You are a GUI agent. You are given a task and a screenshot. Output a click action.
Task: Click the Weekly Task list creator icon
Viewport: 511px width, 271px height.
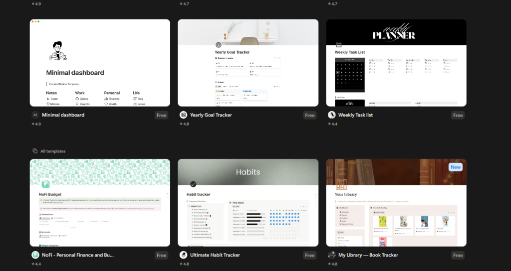(x=331, y=115)
